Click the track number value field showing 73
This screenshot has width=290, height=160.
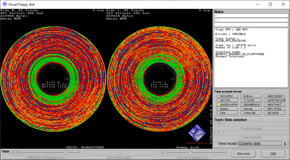tap(219, 124)
